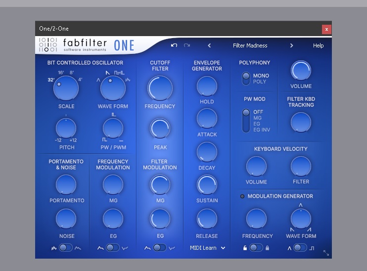Toggle the Frequency Modulation EG polarity switch
This screenshot has height=271, width=367.
click(113, 248)
